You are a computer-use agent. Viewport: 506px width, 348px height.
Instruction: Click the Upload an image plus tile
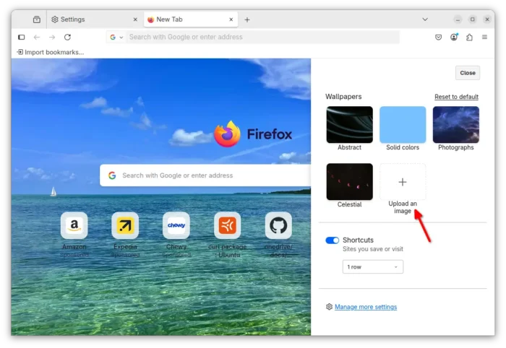coord(403,182)
